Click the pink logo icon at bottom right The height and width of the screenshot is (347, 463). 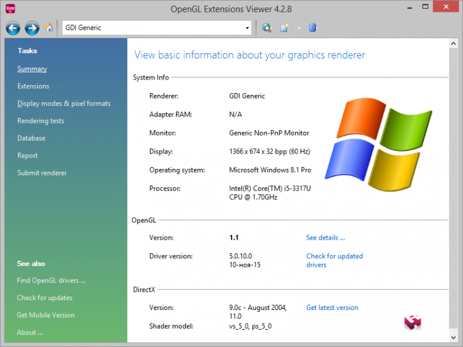coord(412,322)
